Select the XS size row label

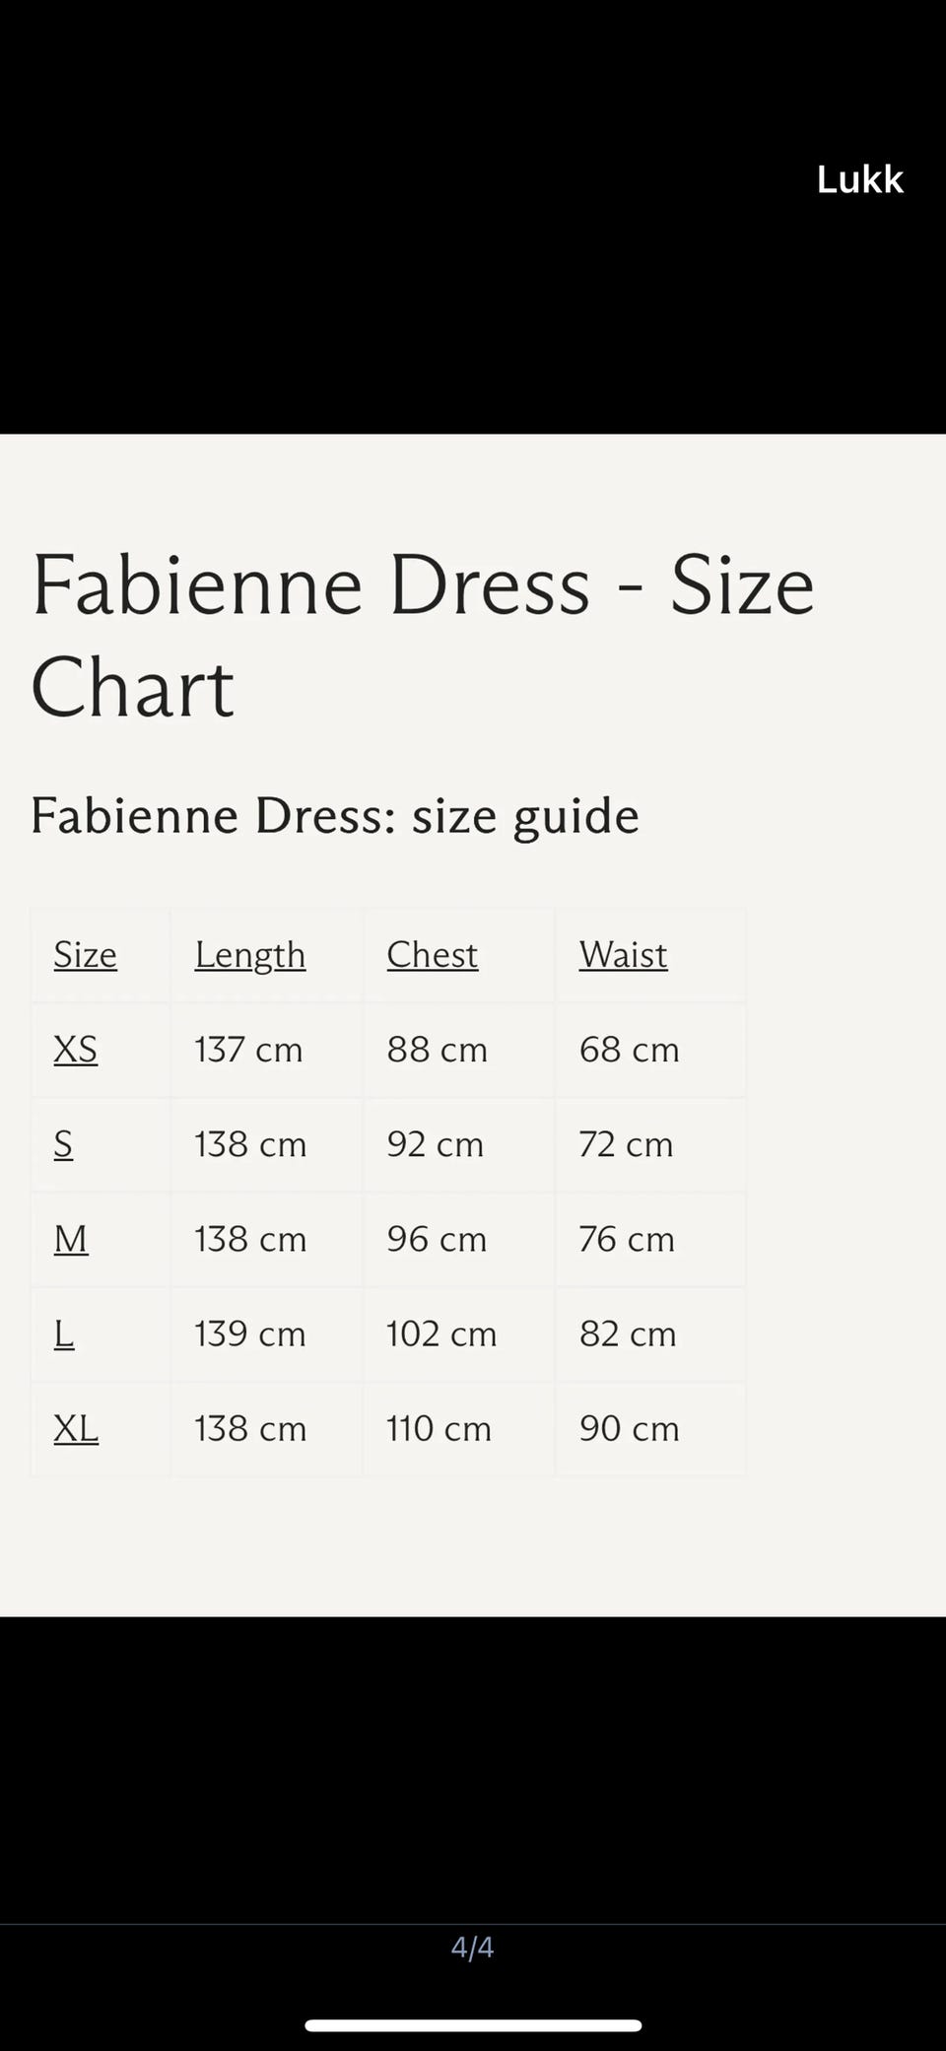pos(75,1049)
